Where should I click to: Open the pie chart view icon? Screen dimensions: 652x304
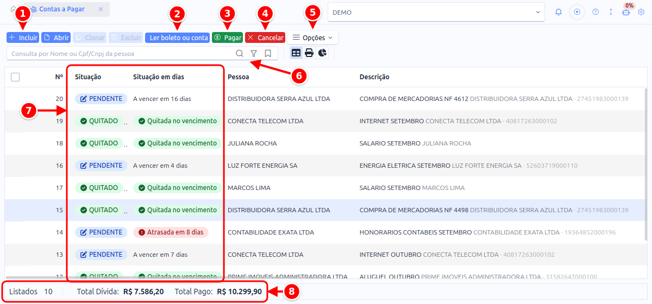323,53
